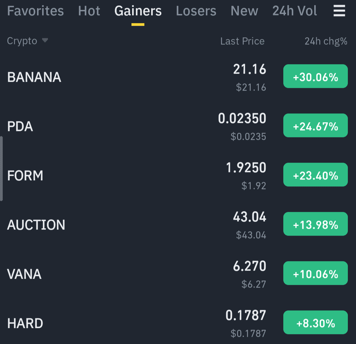
Task: Open the Losers tab
Action: (196, 11)
